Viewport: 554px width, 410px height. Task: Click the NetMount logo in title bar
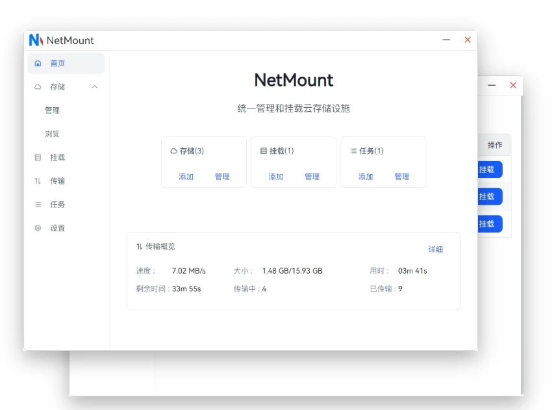tap(36, 40)
